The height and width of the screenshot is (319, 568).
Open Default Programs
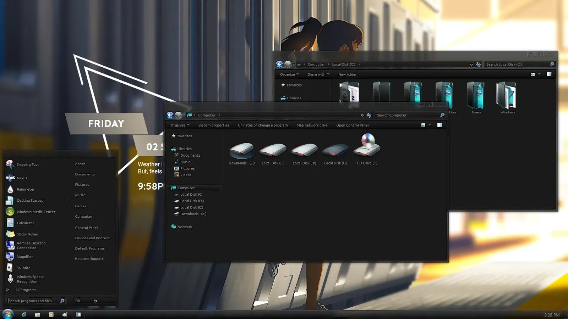click(x=90, y=248)
